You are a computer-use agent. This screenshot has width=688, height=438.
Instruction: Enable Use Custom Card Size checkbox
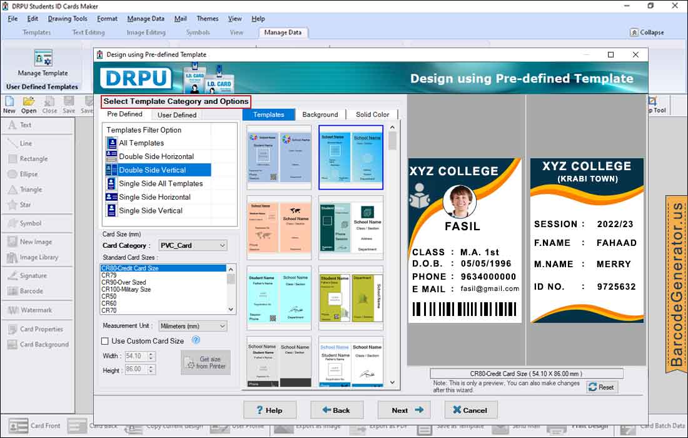[x=105, y=341]
